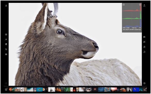
Task: Select the selected deer thumbnail in filmstrip
Action: click(52, 89)
